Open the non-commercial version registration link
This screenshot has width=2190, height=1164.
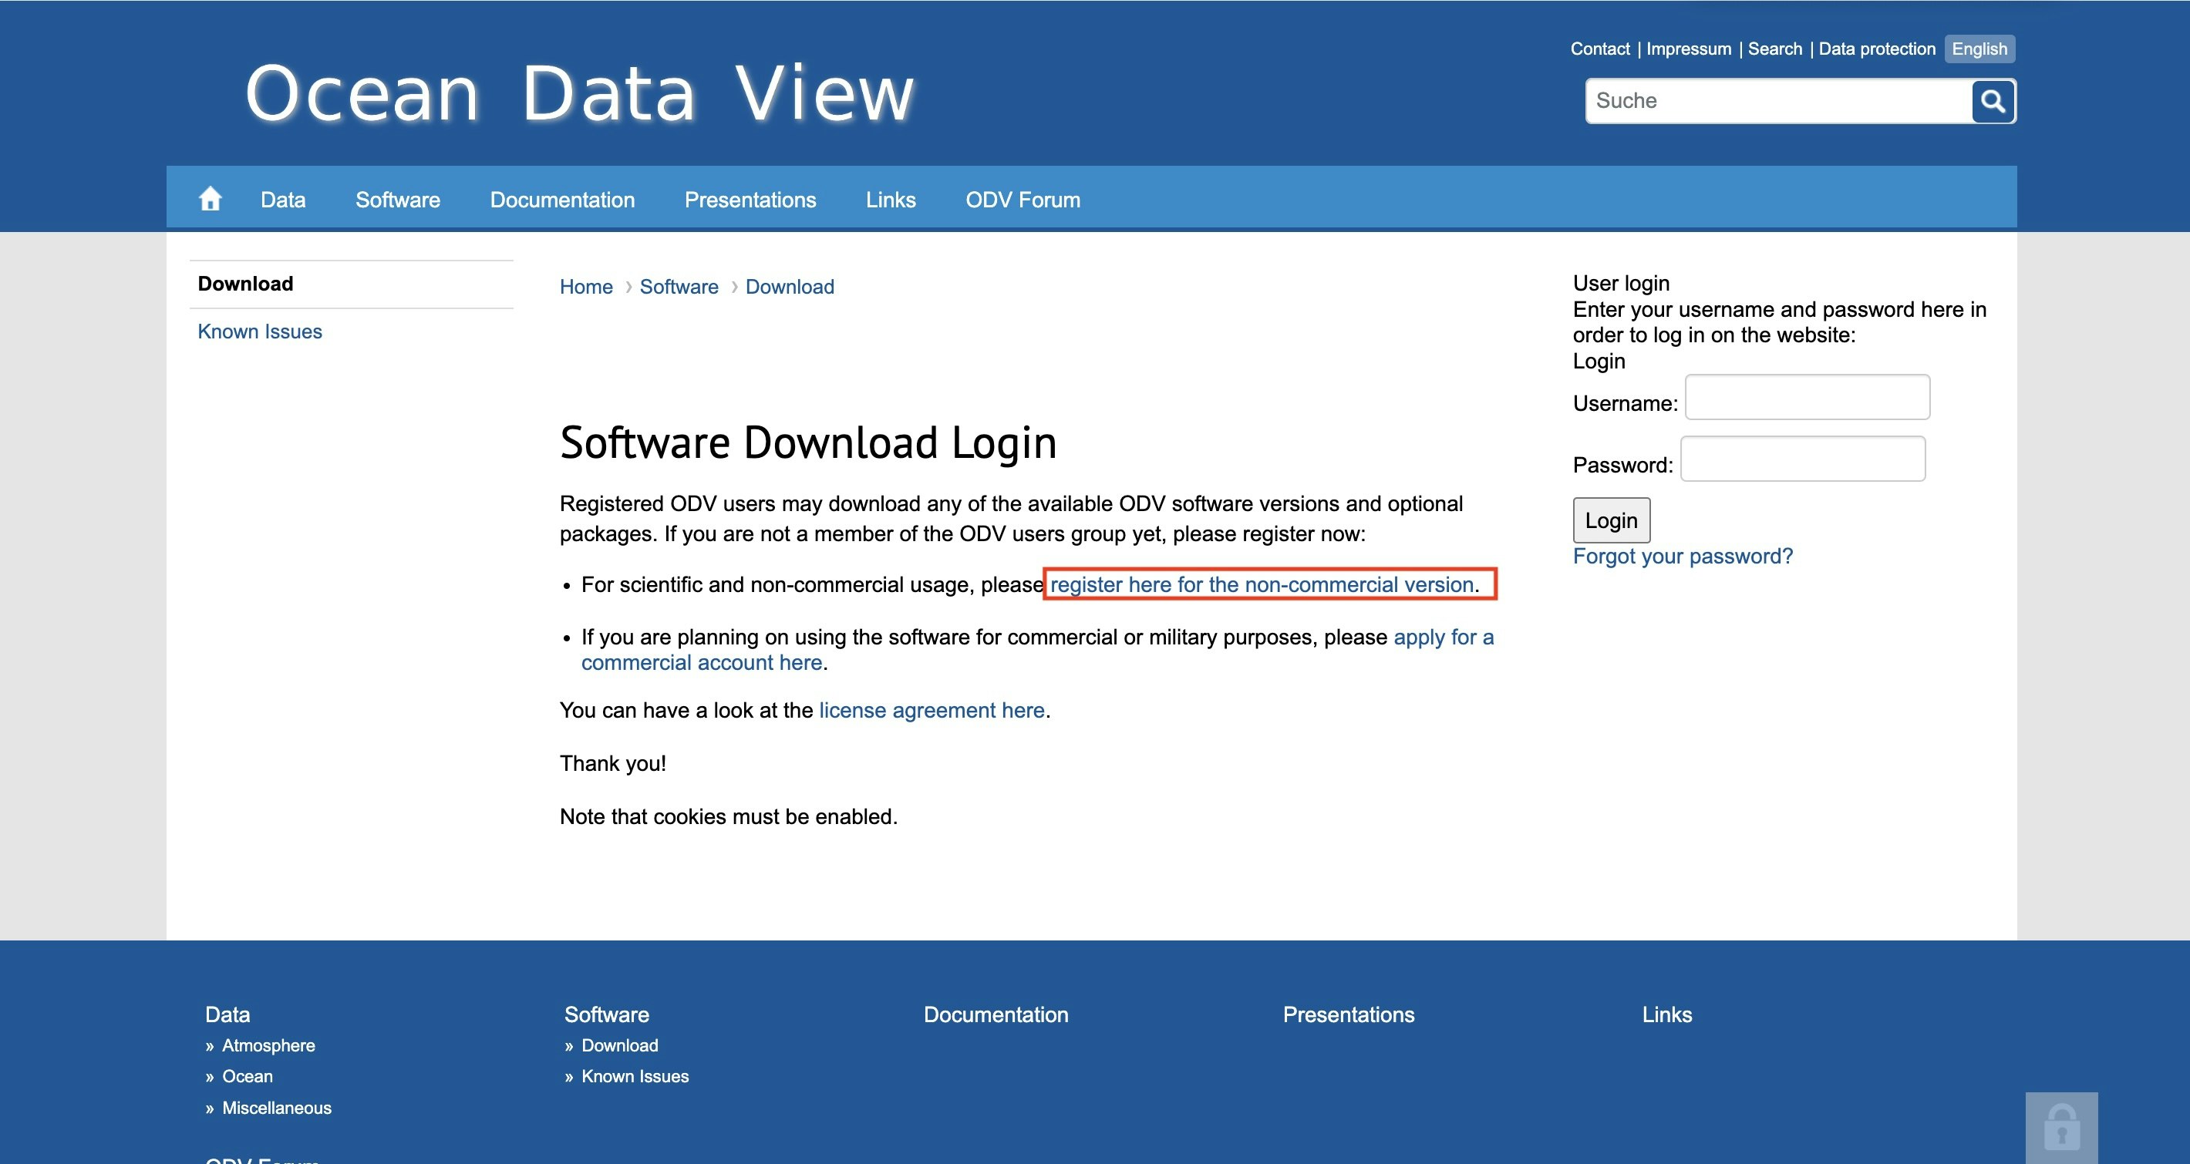[x=1262, y=584]
